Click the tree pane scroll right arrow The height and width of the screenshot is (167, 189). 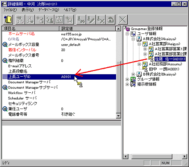pyautogui.click(x=185, y=156)
